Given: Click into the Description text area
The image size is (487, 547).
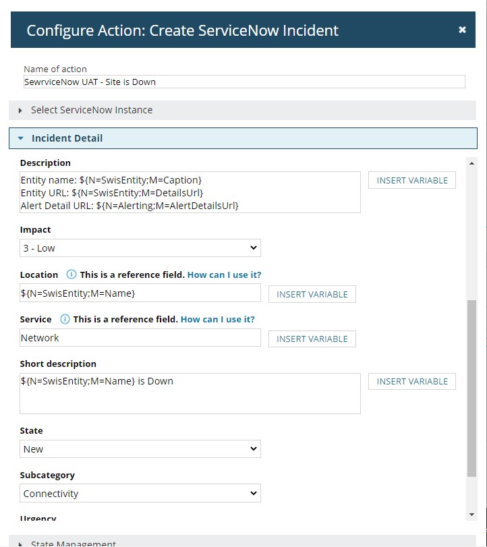Looking at the screenshot, I should pyautogui.click(x=190, y=192).
